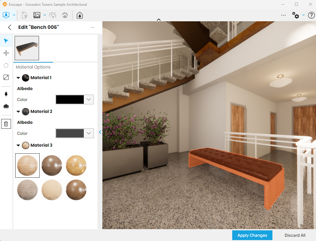This screenshot has width=316, height=241.
Task: Click the gray Material 2 color swatch
Action: coord(70,133)
